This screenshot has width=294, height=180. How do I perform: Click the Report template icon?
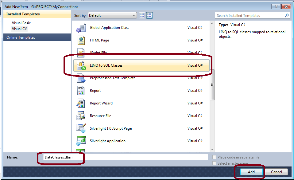point(81,91)
